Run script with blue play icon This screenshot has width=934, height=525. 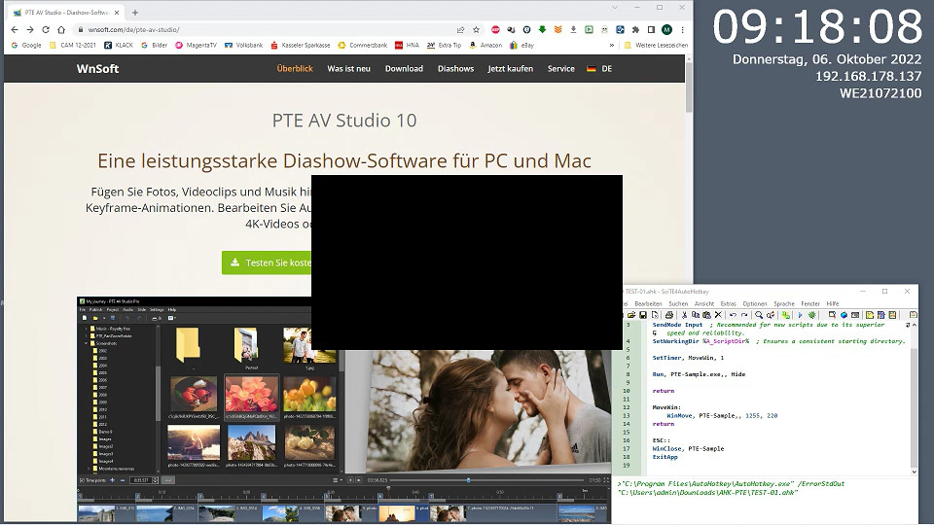pos(800,315)
